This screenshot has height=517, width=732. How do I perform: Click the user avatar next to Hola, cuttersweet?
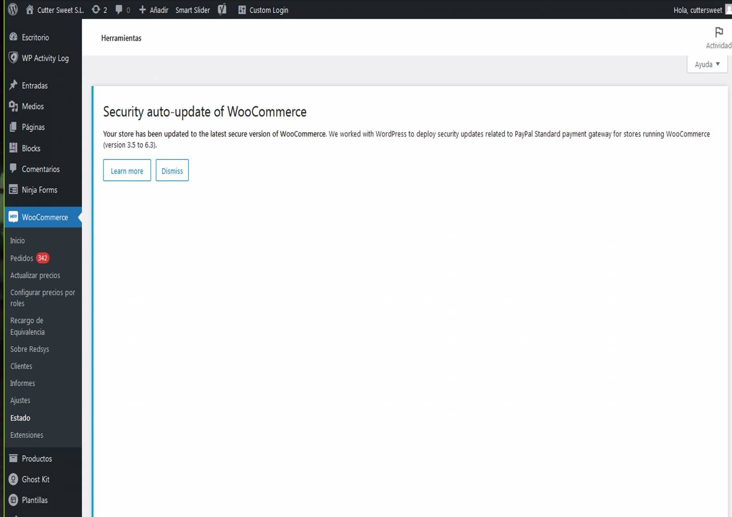pos(729,10)
